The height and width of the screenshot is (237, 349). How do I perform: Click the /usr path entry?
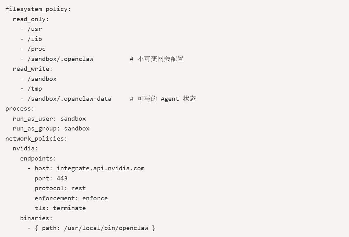[35, 29]
